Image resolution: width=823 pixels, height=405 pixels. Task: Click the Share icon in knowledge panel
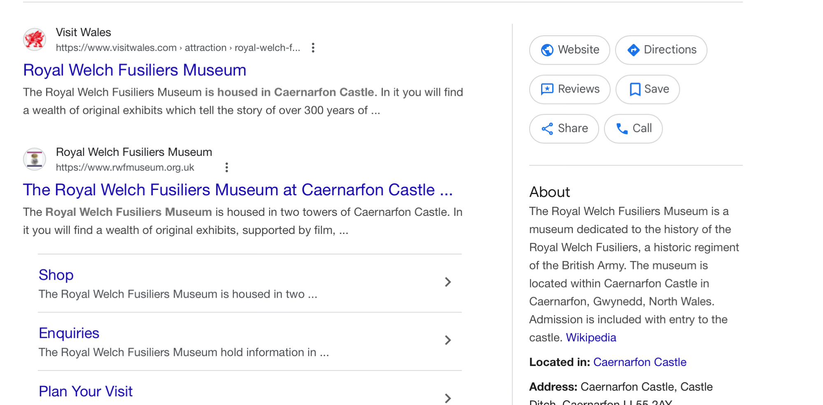point(547,129)
